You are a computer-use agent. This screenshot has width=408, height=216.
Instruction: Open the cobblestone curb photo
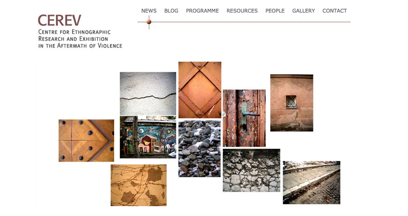click(311, 183)
